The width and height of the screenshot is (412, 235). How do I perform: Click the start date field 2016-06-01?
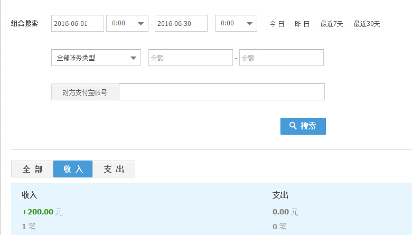(x=78, y=23)
